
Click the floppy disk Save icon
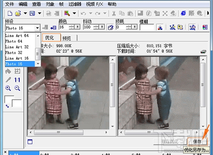pos(32,14)
